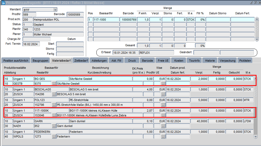The image size is (261, 146).
Task: Click the restore-down arrow icon in title bar
Action: [251, 3]
